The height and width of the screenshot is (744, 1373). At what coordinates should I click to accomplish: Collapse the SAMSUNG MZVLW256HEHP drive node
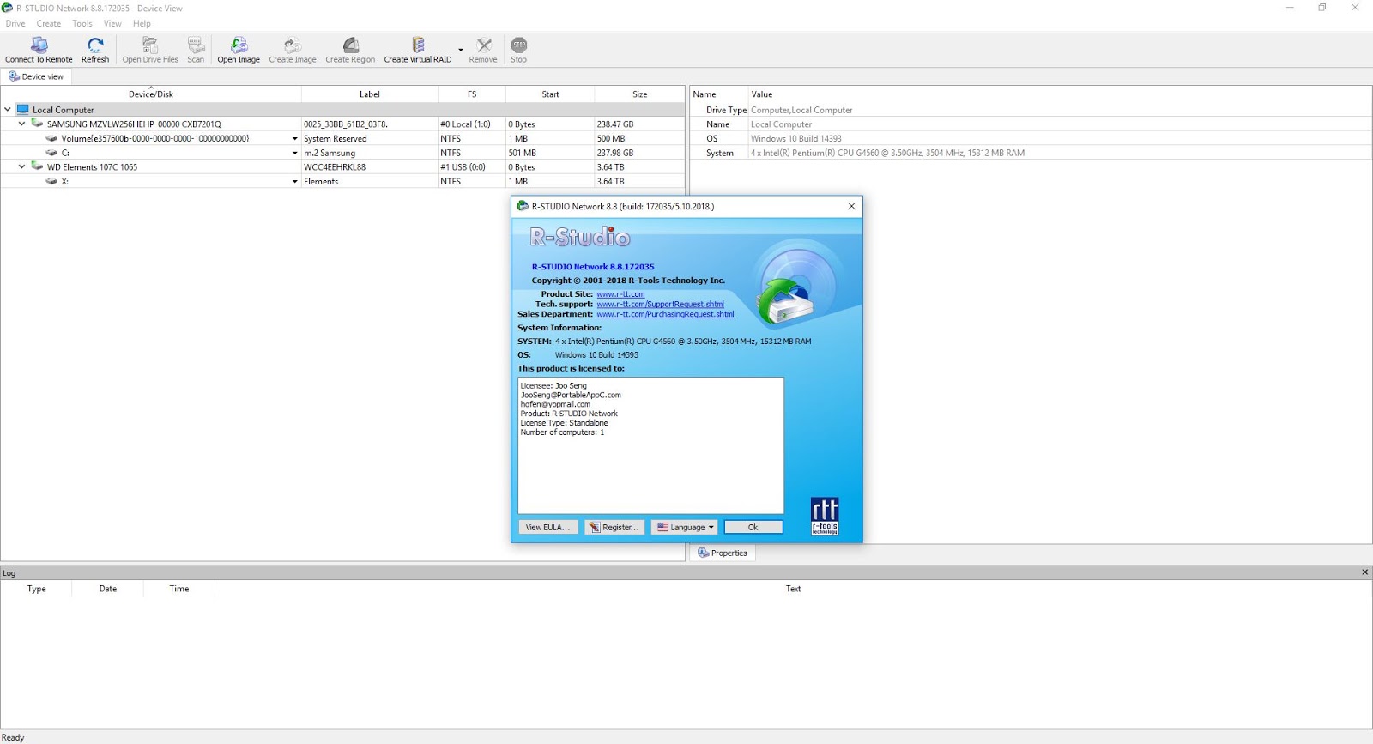tap(22, 124)
